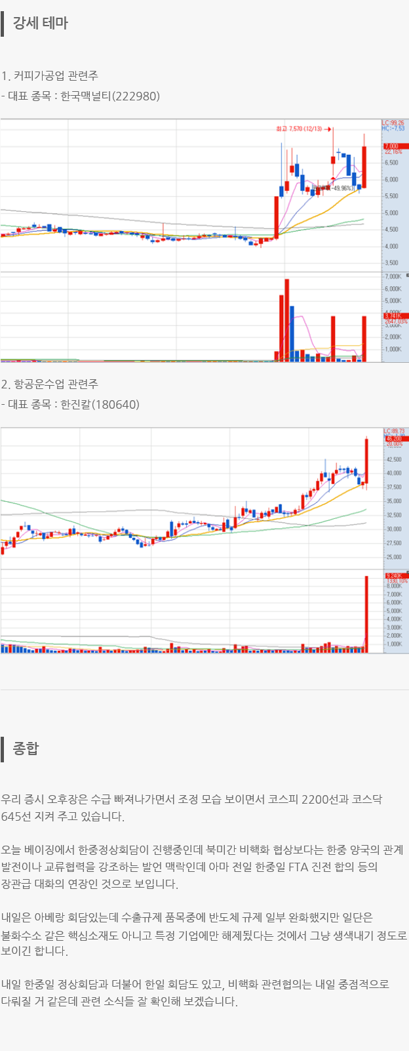Click the LC:99.26 label on first chart
This screenshot has width=409, height=1051.
click(x=393, y=123)
